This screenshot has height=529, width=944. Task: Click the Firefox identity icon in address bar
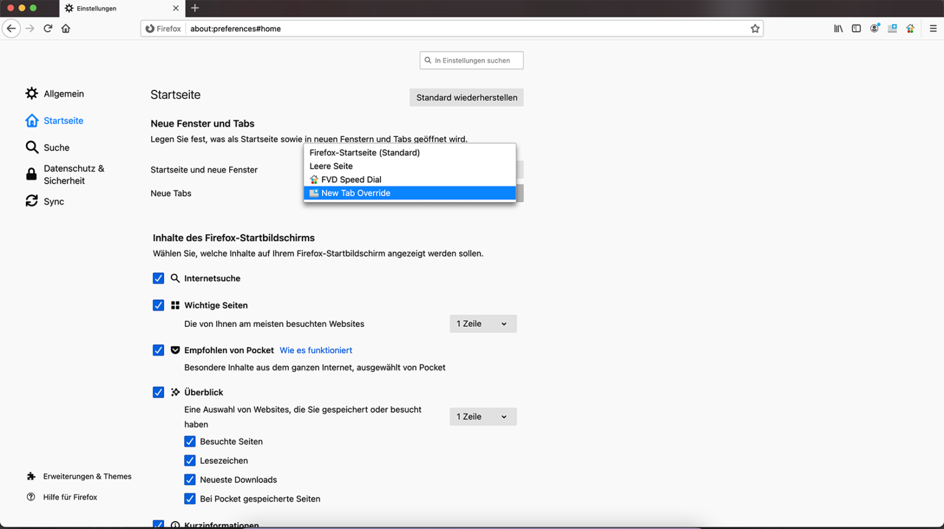click(163, 28)
